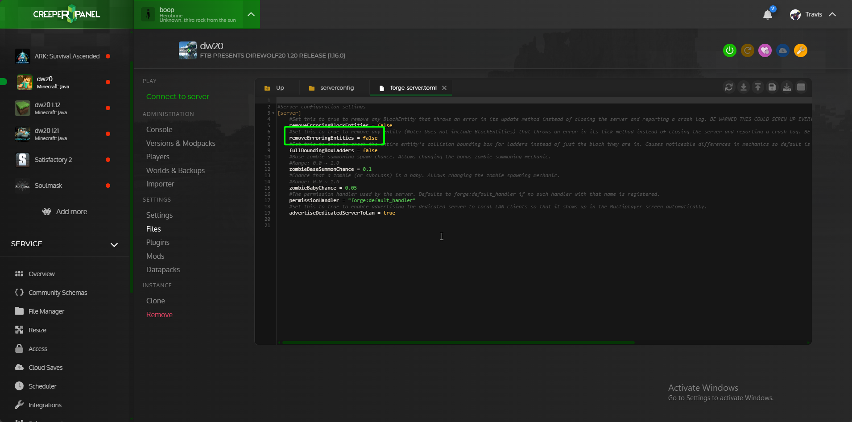The width and height of the screenshot is (852, 422).
Task: Open the notifications bell
Action: pyautogui.click(x=768, y=15)
